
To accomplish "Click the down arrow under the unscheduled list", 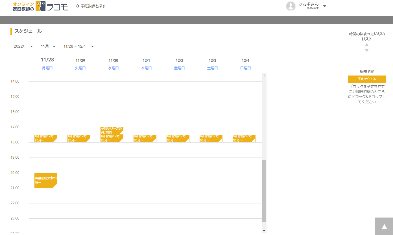I will (367, 51).
